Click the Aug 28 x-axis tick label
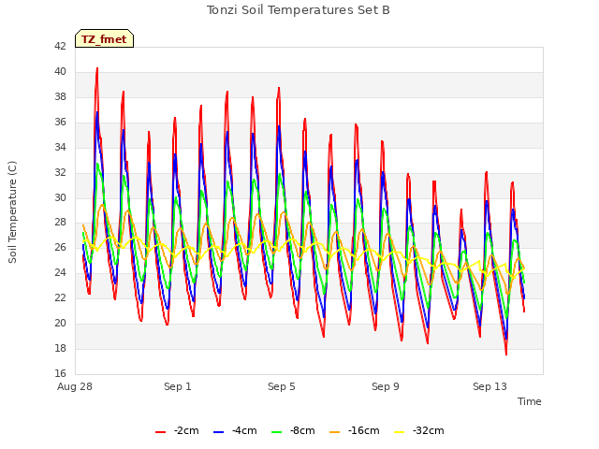 point(75,386)
